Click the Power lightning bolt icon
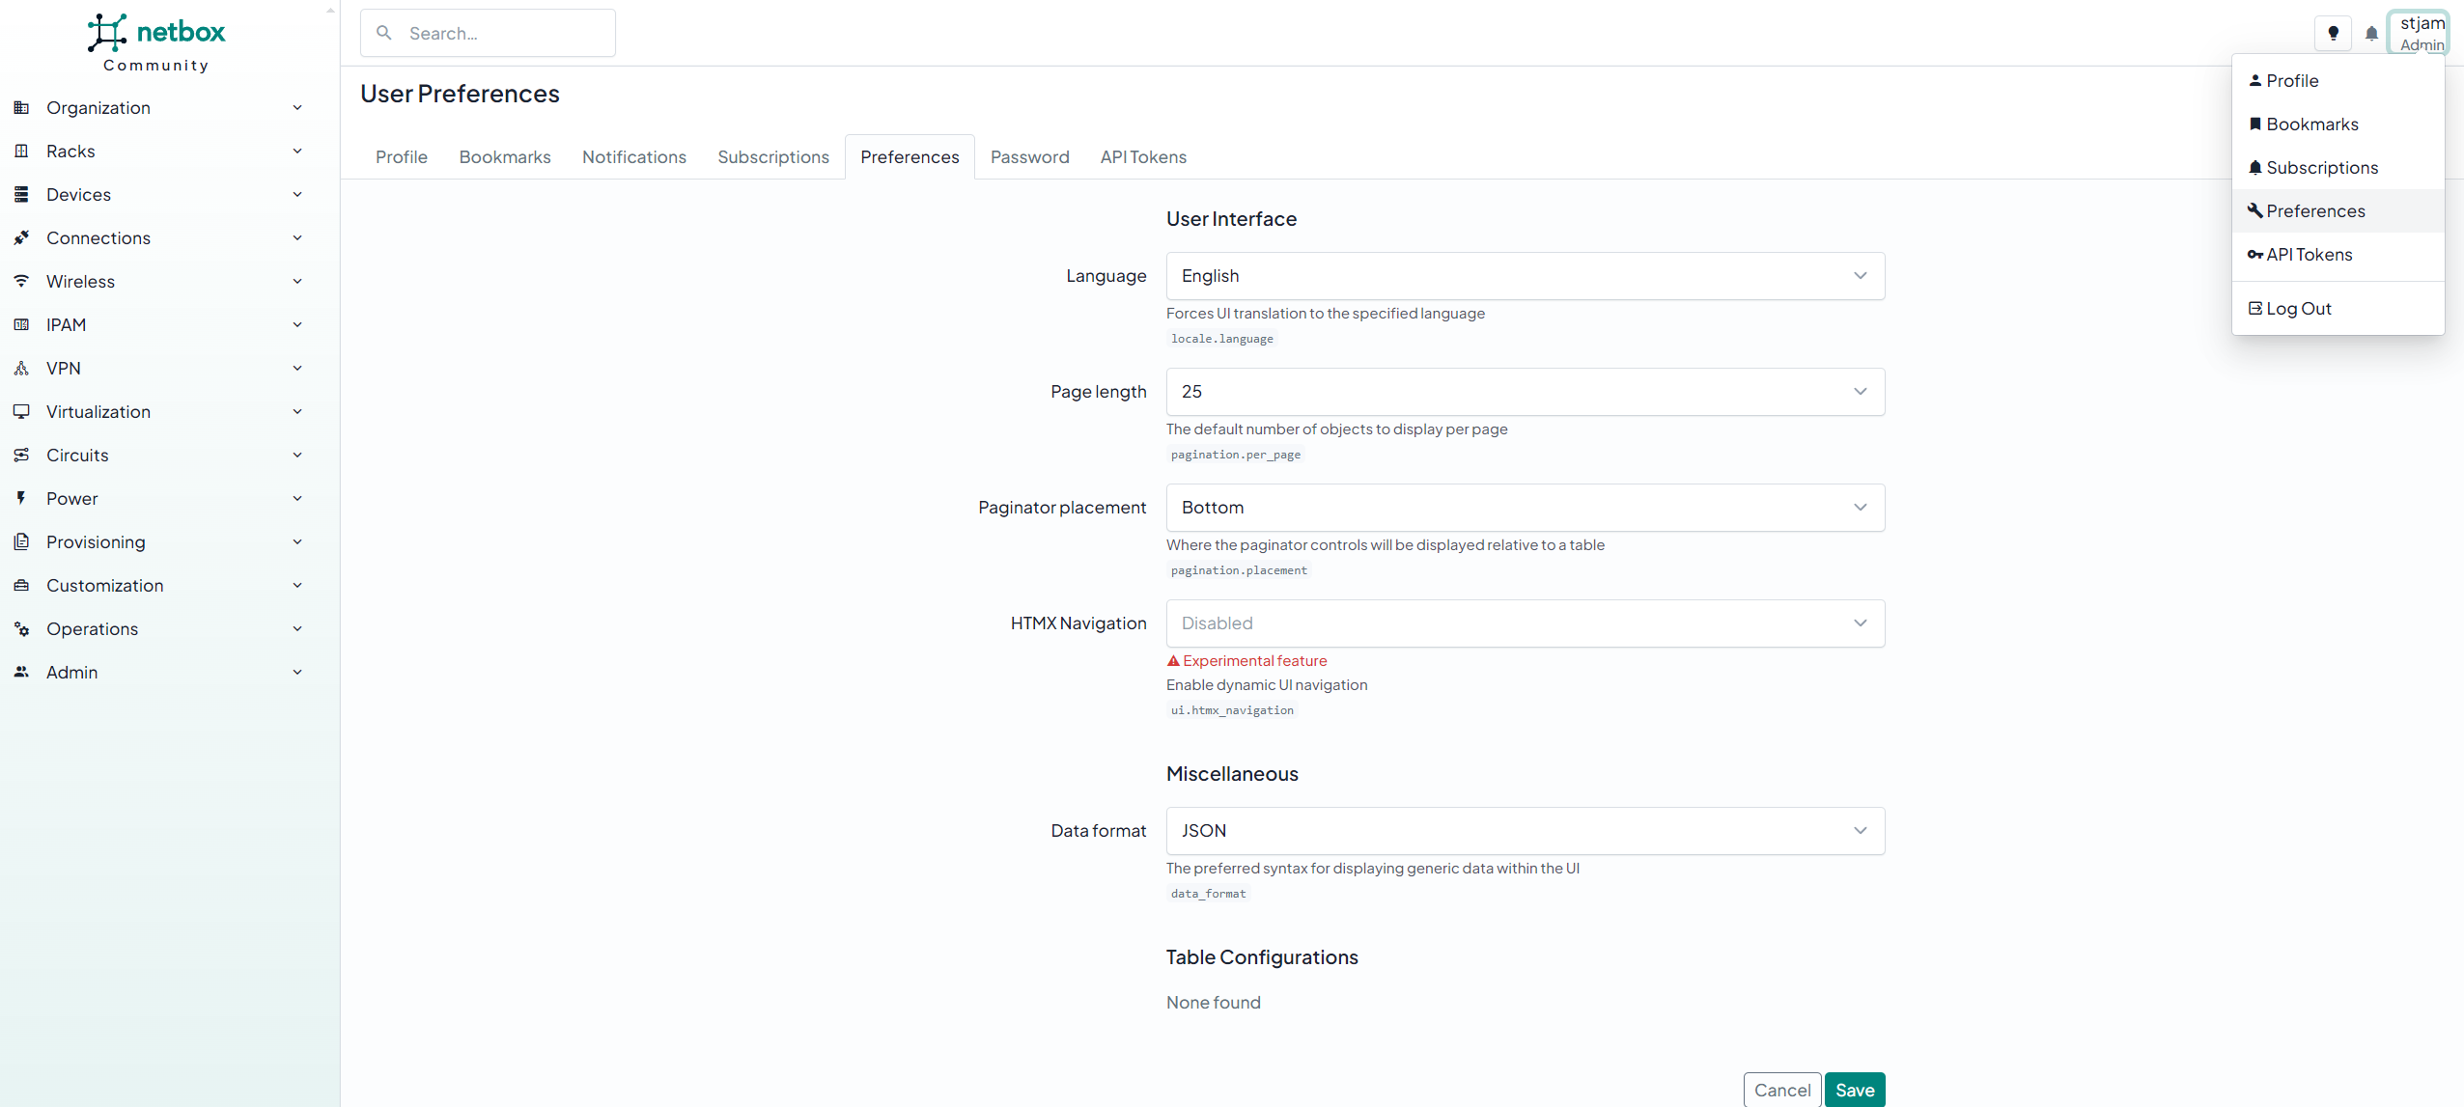Image resolution: width=2464 pixels, height=1107 pixels. tap(21, 498)
